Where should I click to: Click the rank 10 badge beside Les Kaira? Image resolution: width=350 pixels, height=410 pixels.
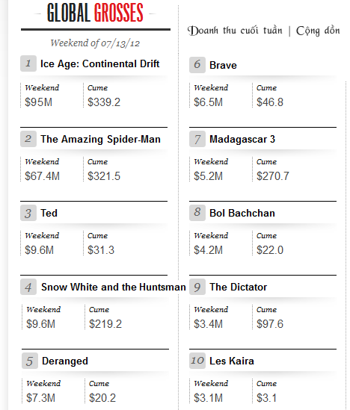pos(197,361)
